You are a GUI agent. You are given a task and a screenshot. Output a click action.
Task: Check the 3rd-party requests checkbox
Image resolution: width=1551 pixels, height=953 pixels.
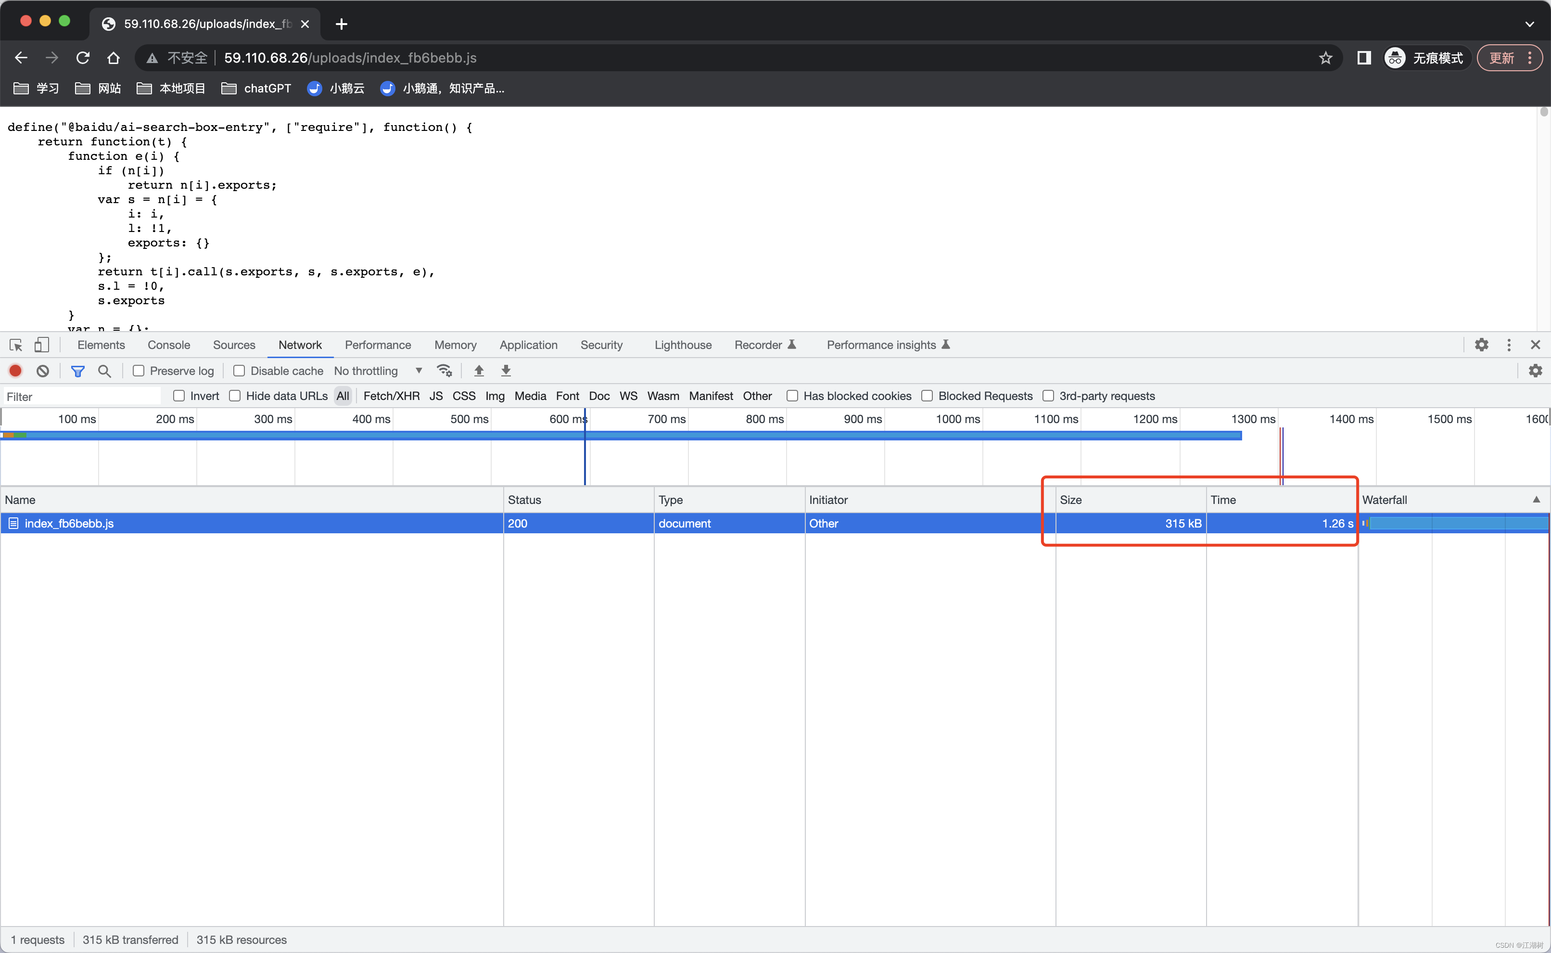click(1048, 396)
